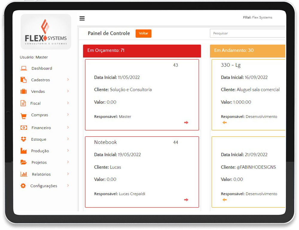Open Dashboard via laptop icon
This screenshot has height=230, width=299.
24,68
